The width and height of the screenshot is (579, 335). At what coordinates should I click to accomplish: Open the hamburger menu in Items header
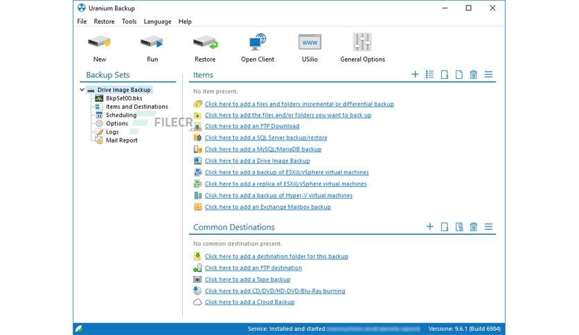[x=488, y=75]
